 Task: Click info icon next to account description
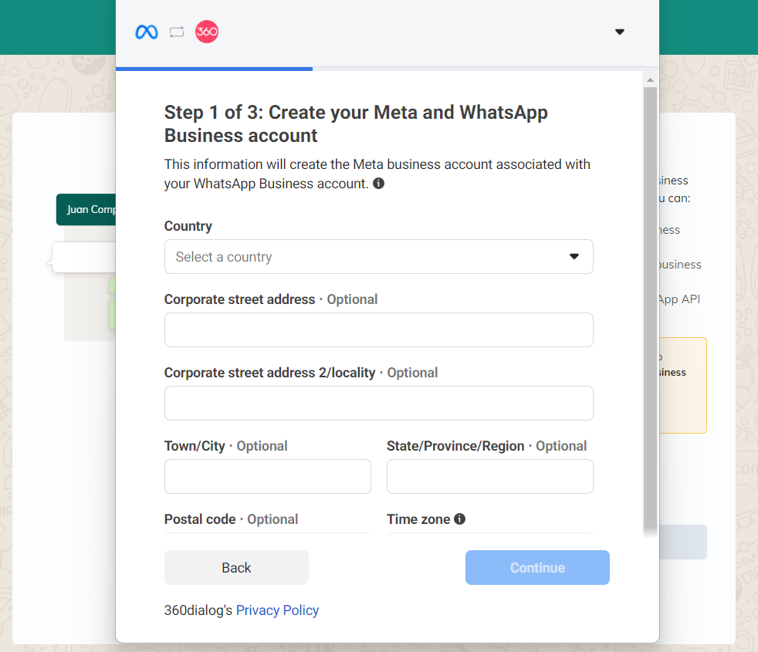click(x=379, y=184)
